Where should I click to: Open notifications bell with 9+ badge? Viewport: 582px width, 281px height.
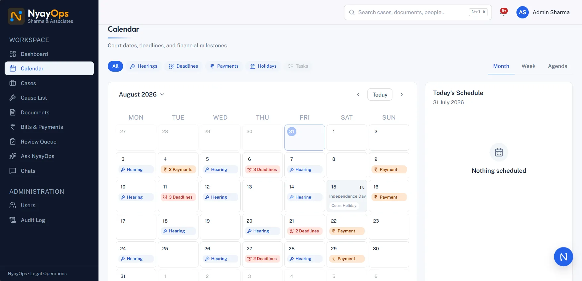pos(504,12)
